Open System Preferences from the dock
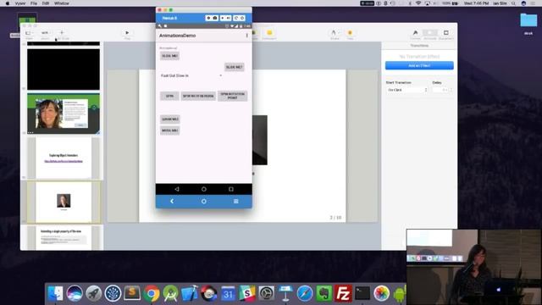This screenshot has height=305, width=542. pos(266,293)
